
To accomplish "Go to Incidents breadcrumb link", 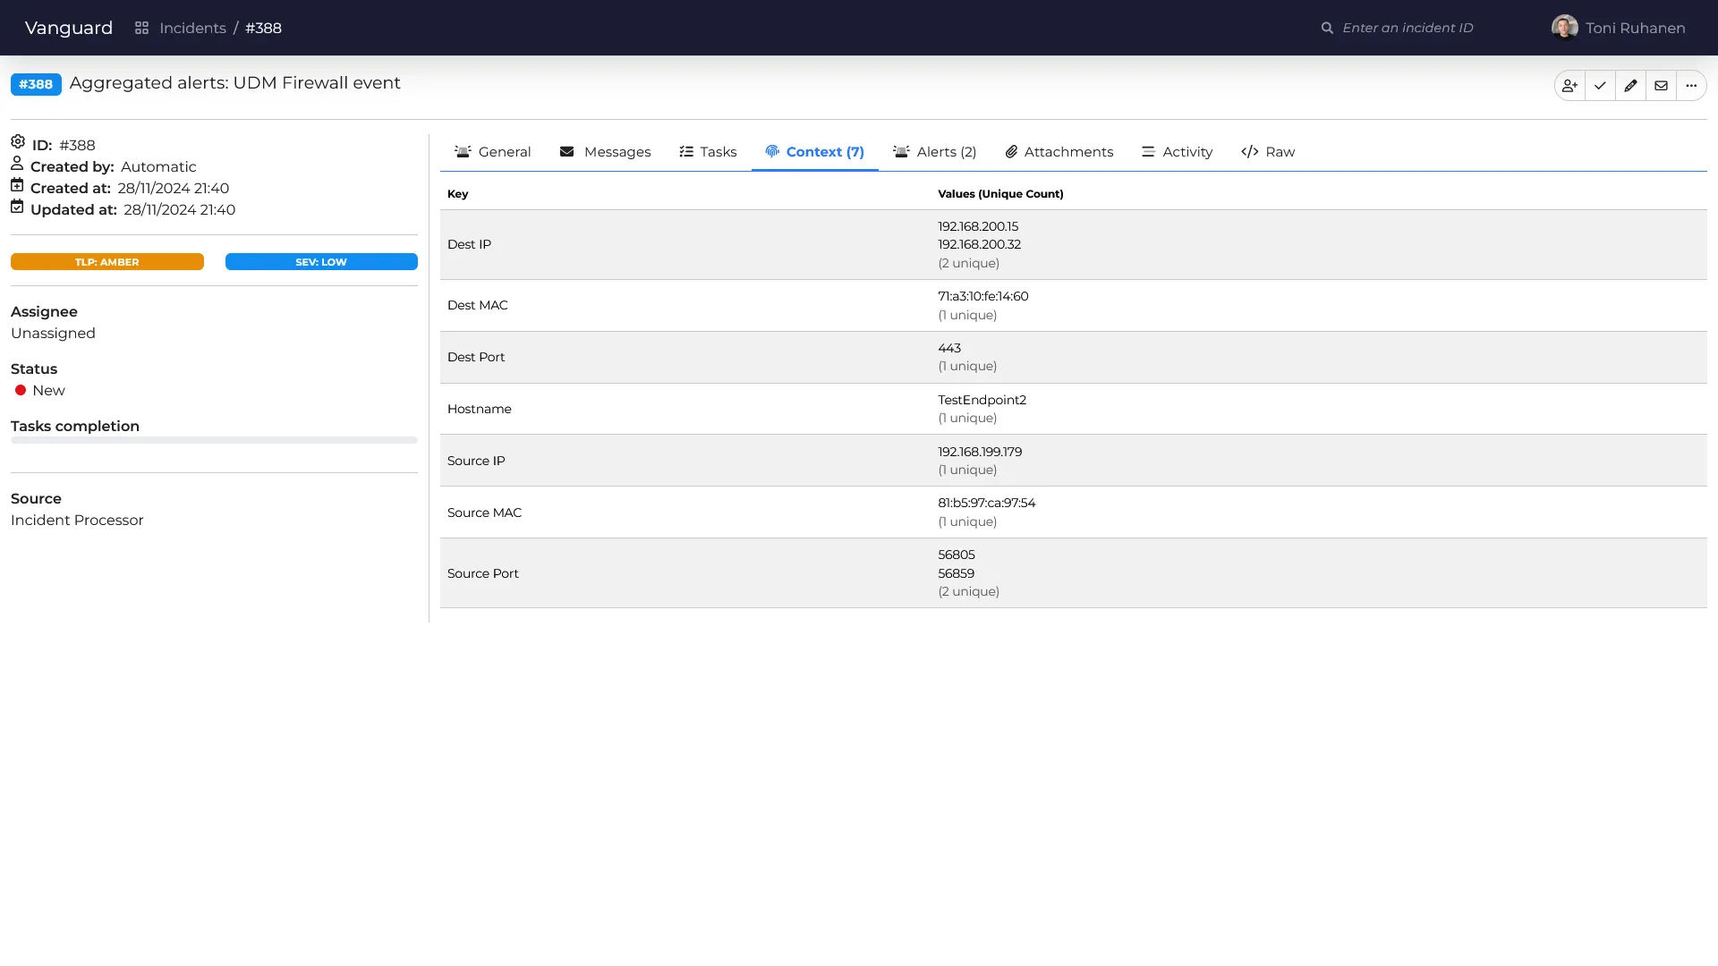I will point(192,29).
